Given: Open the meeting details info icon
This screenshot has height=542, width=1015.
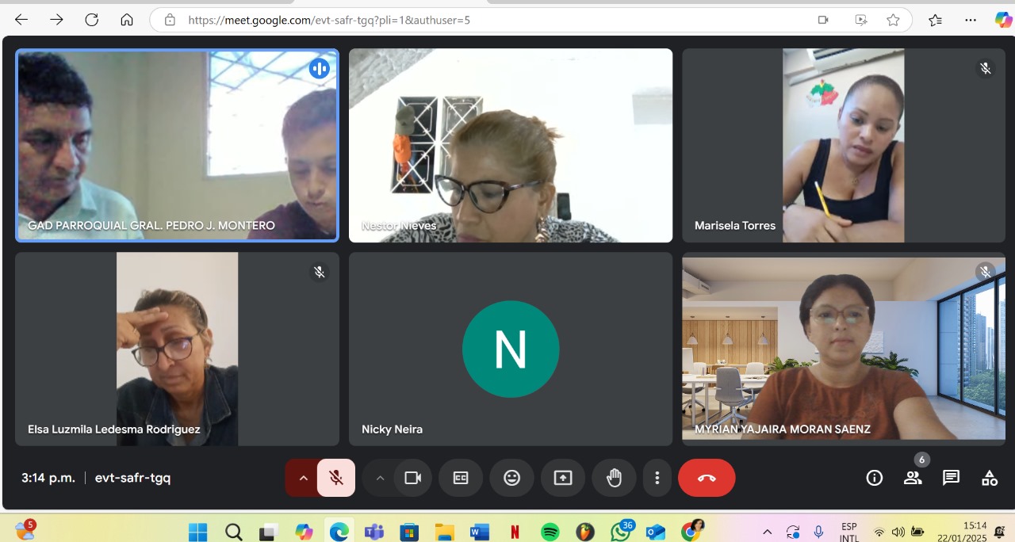Looking at the screenshot, I should pyautogui.click(x=874, y=478).
